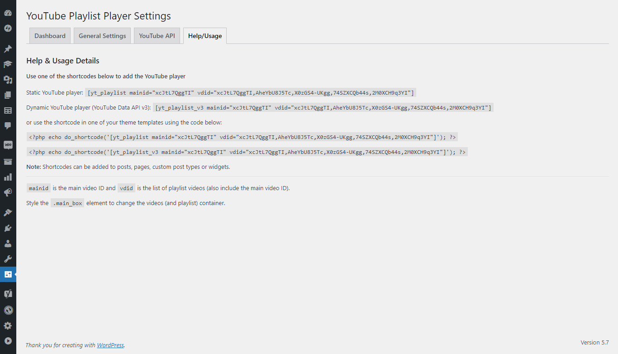Open Analytics bar chart icon
The width and height of the screenshot is (618, 354).
coord(8,177)
